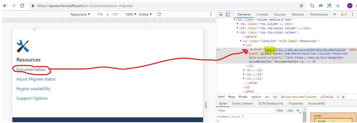Open the Responsive device dropdown
Viewport: 357px width, 123px height.
[80, 14]
